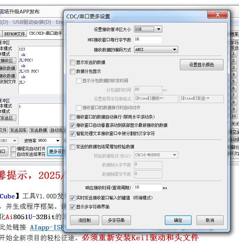The image size is (239, 244).
Task: Click multi-string button number 3
Action: [233, 67]
